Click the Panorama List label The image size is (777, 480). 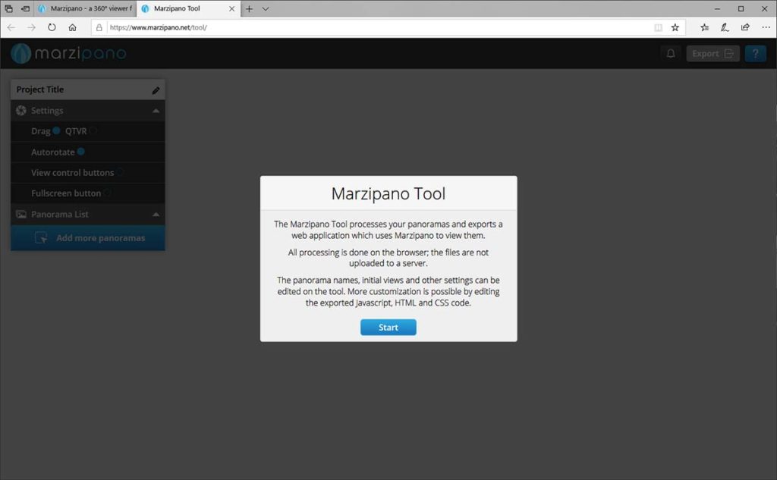click(59, 214)
